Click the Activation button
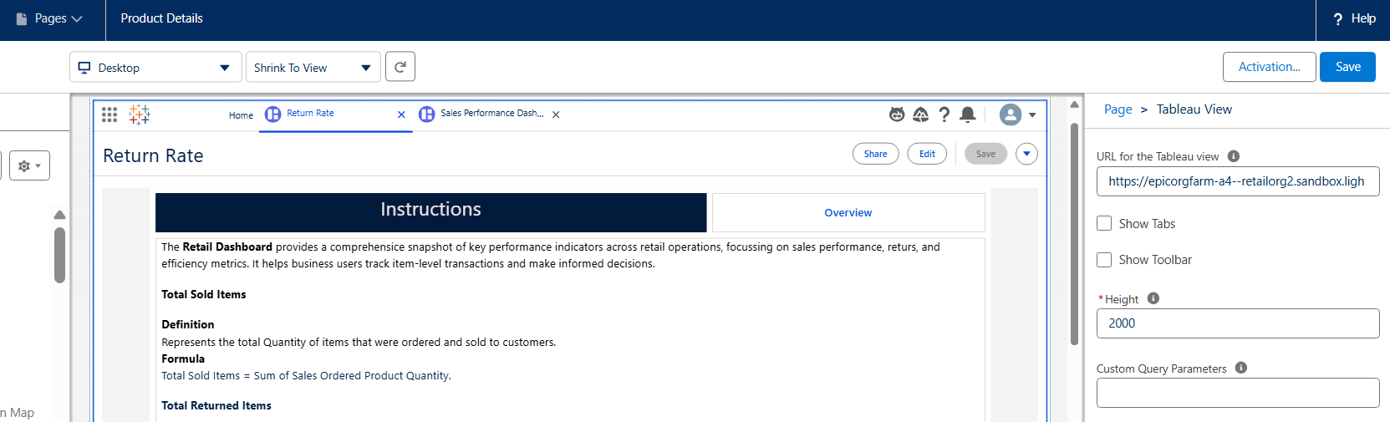The height and width of the screenshot is (422, 1390). tap(1269, 67)
